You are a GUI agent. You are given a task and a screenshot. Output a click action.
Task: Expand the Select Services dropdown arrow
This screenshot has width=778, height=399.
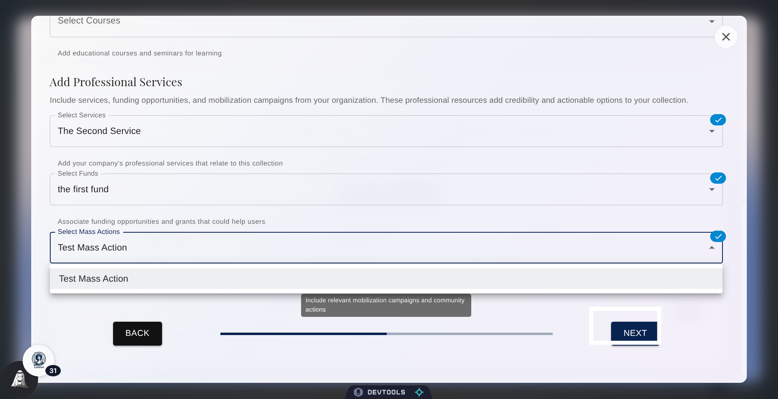pos(712,131)
